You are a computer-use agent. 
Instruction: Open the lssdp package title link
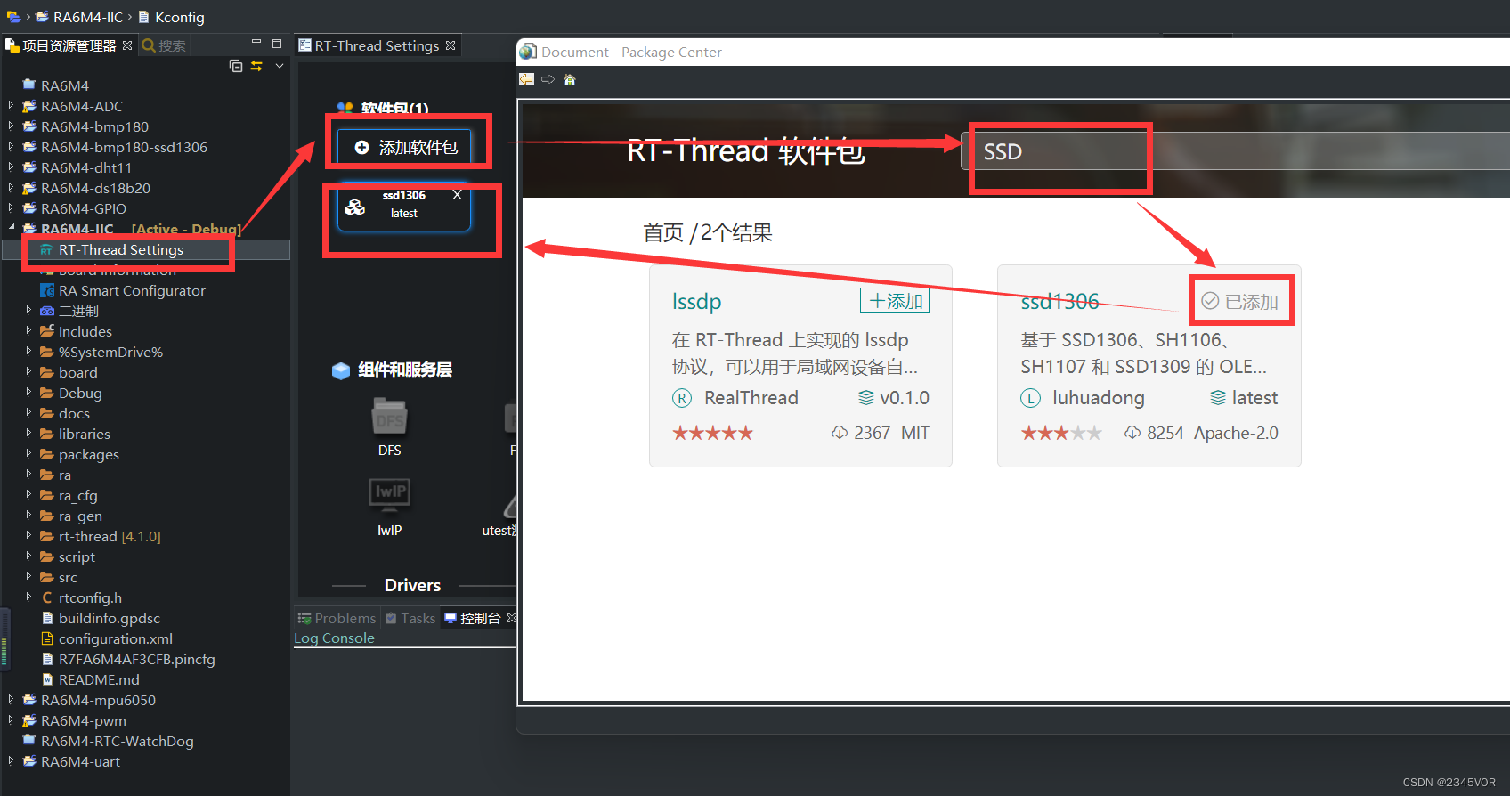(696, 302)
